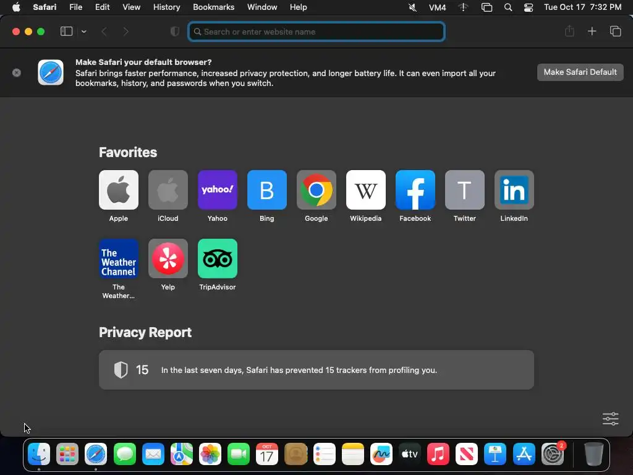Open the Bing favorite tile

[267, 190]
